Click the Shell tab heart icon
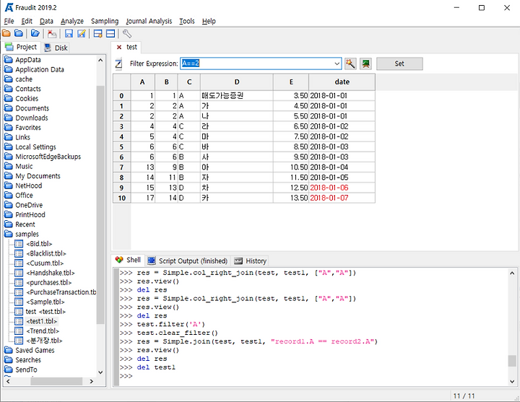Screen dimensions: 520x402 119,260
